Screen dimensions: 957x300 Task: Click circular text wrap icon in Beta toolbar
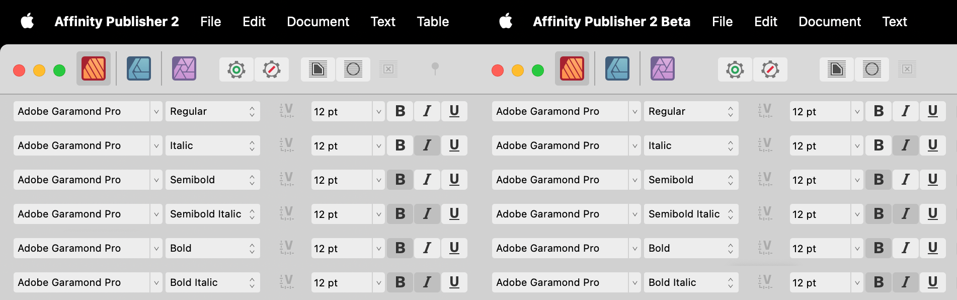(x=872, y=69)
